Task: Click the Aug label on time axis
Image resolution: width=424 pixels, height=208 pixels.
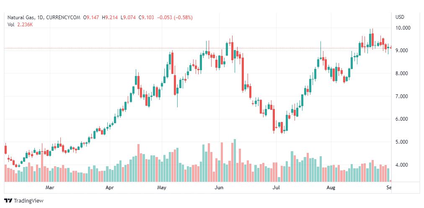Action: point(331,188)
